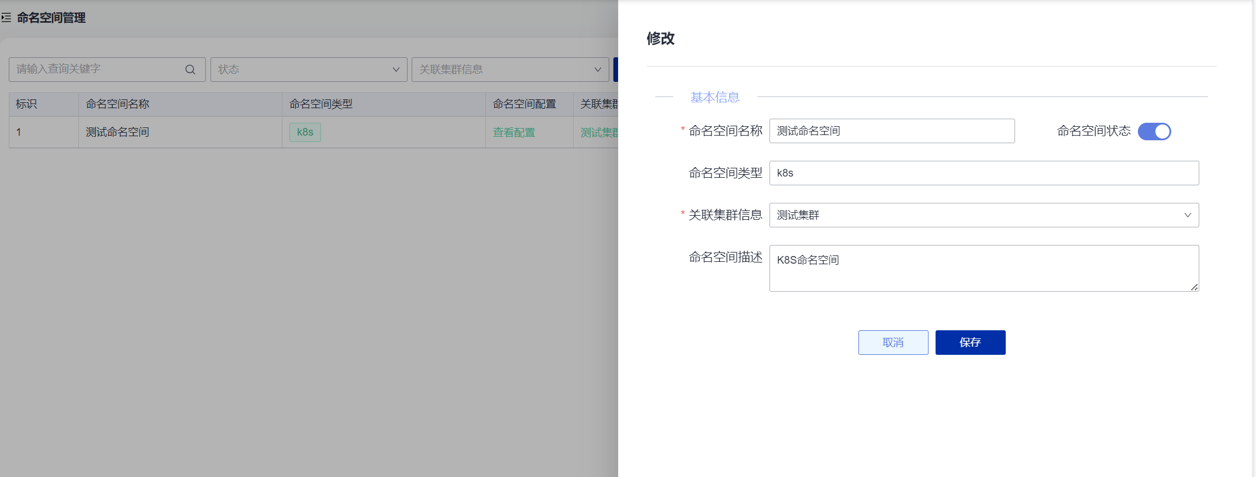Image resolution: width=1256 pixels, height=477 pixels.
Task: Click the 命名空间管理 page title
Action: point(51,18)
